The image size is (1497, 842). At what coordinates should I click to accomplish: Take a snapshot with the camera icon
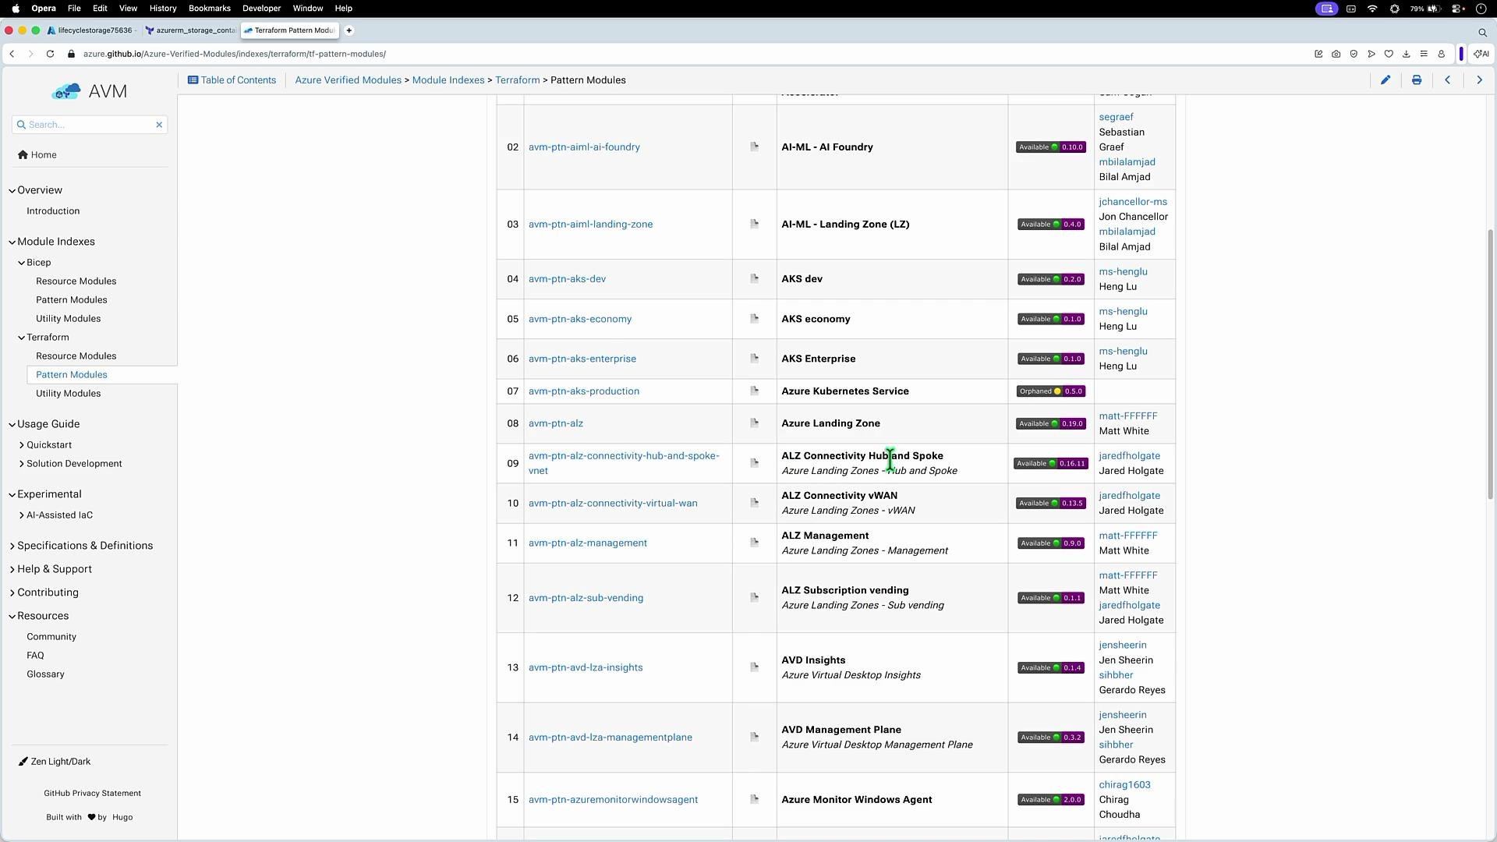[x=1336, y=54]
